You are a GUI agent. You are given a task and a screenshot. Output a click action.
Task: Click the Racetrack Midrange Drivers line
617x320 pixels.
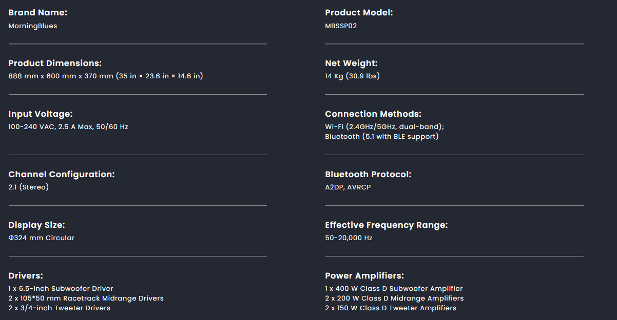point(86,298)
